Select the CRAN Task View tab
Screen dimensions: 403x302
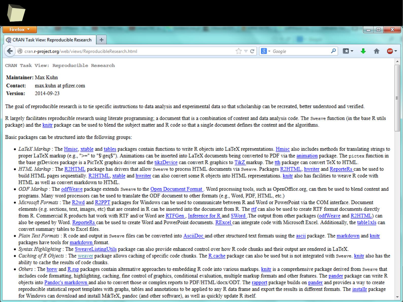tap(50, 40)
